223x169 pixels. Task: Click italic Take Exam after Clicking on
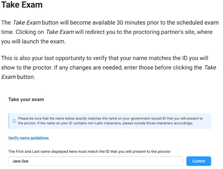(60, 32)
